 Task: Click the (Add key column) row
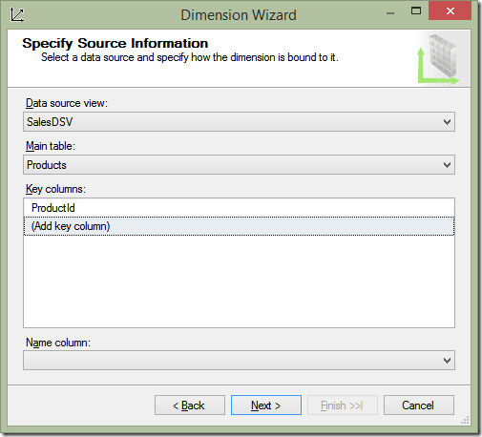pos(239,226)
